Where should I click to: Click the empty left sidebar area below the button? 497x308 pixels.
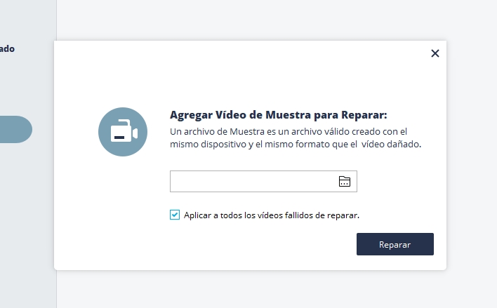tap(27, 225)
